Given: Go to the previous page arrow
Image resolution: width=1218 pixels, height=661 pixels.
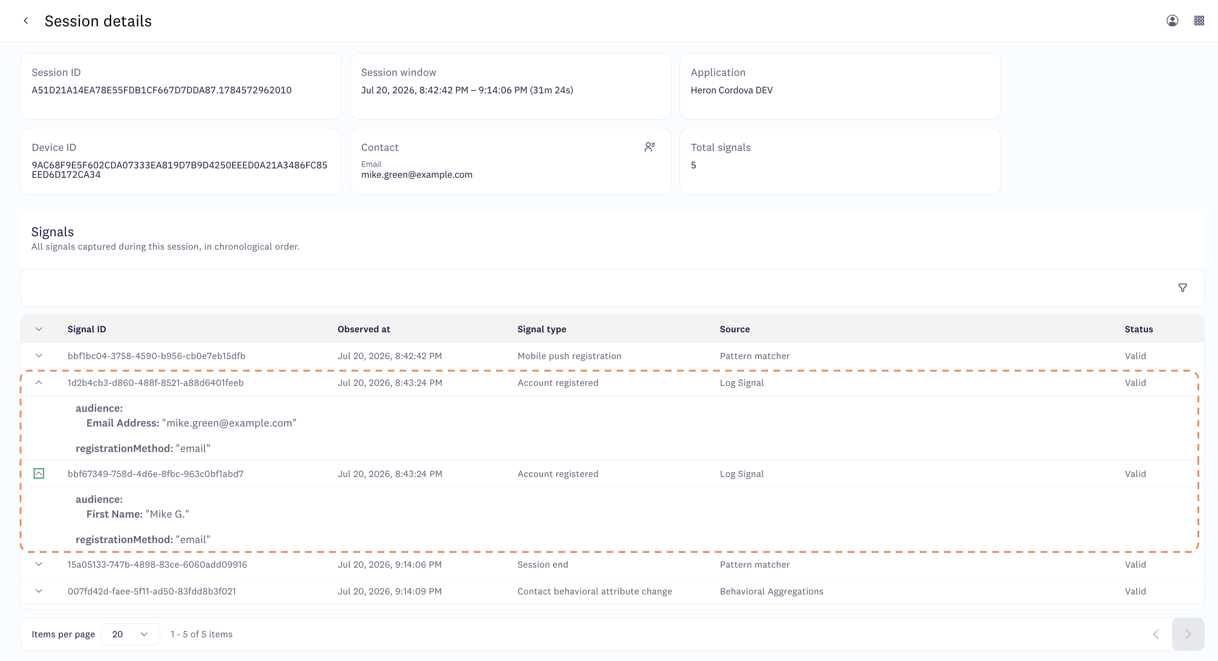Looking at the screenshot, I should point(1156,634).
